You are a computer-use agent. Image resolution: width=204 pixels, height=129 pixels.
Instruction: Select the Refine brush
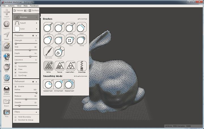[x=48, y=66]
